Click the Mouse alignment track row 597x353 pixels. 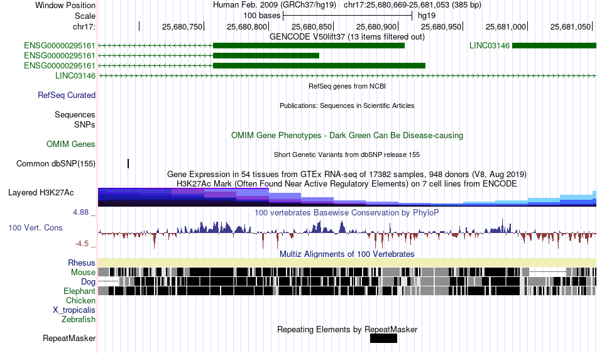(x=348, y=272)
